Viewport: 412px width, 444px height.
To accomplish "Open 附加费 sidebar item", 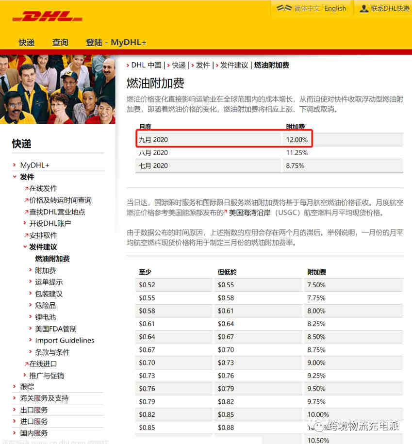I will tap(45, 270).
